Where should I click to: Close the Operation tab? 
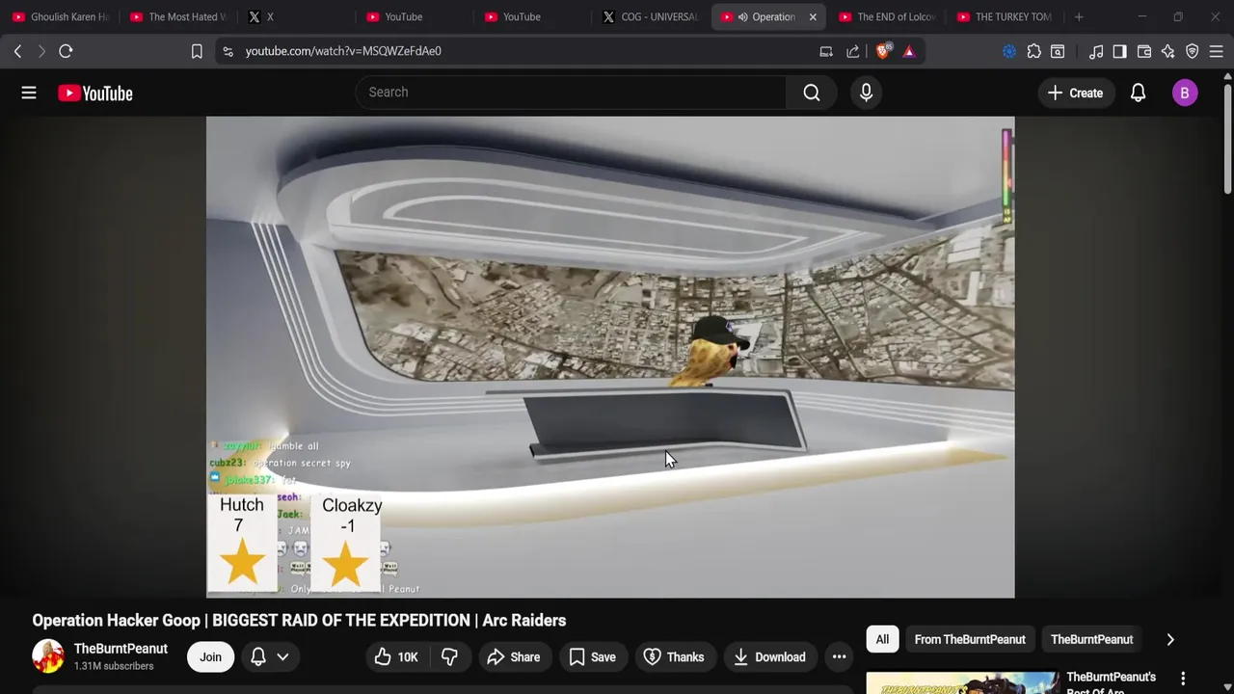[x=813, y=16]
